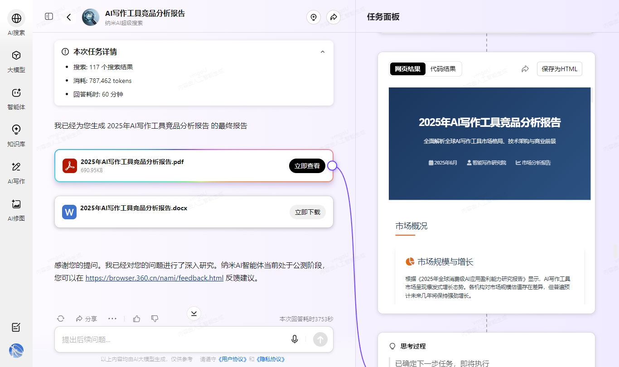Click the 提出后续问题 input field

tap(172, 339)
